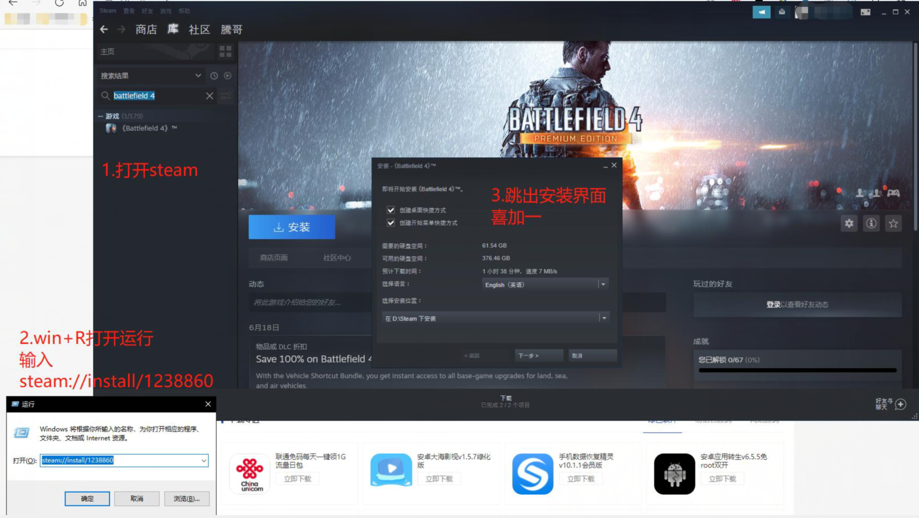This screenshot has height=518, width=919.
Task: Go to browser home page
Action: [82, 3]
